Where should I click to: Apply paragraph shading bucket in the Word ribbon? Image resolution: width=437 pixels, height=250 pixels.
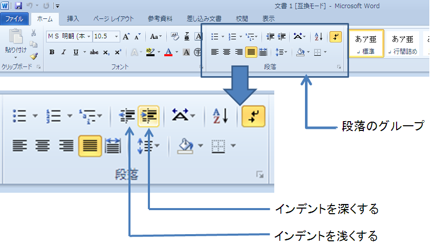click(300, 52)
